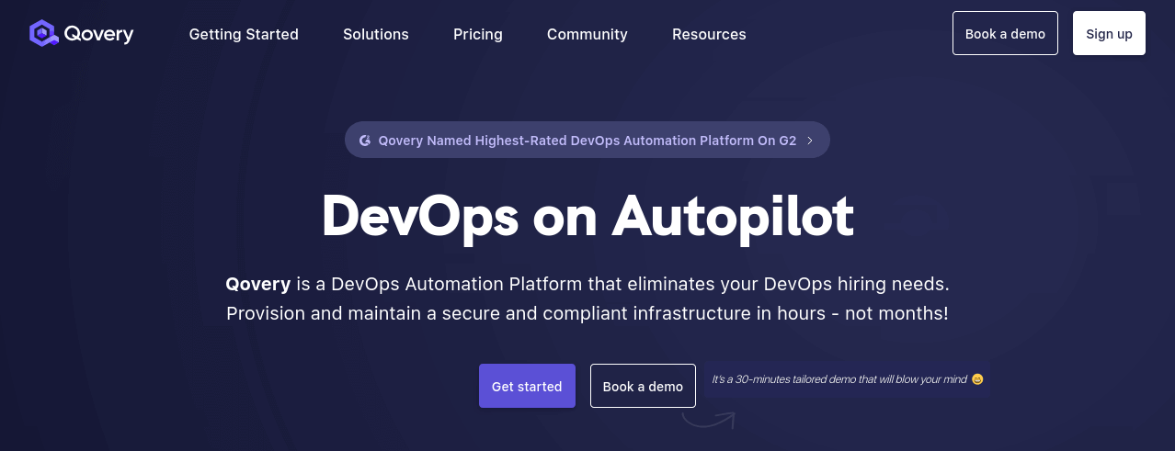
Task: Click the DevOps on Autopilot headline
Action: tap(587, 216)
